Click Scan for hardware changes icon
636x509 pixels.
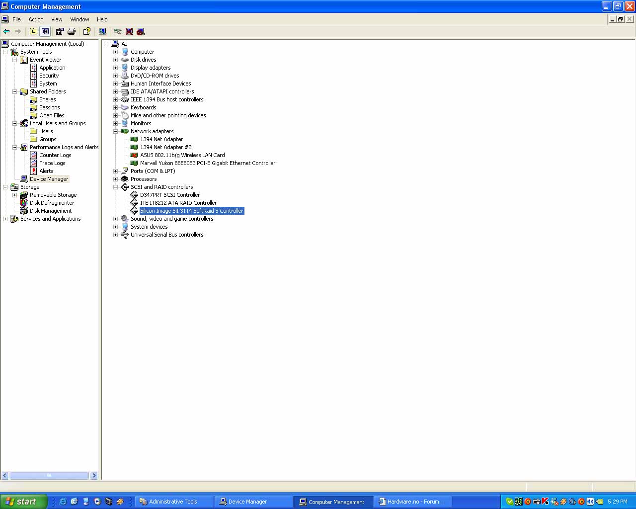pyautogui.click(x=102, y=31)
